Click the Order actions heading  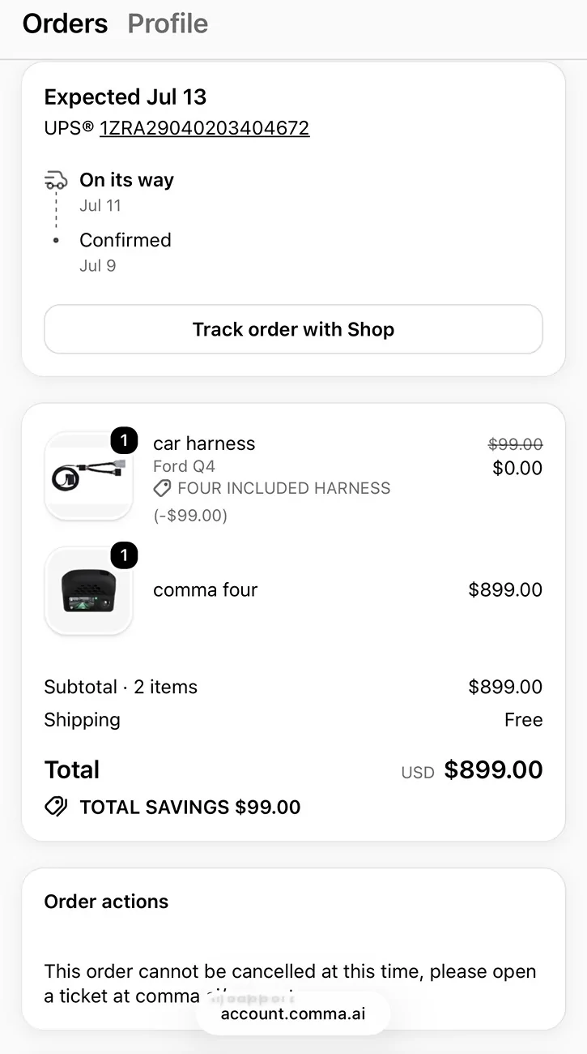(106, 902)
